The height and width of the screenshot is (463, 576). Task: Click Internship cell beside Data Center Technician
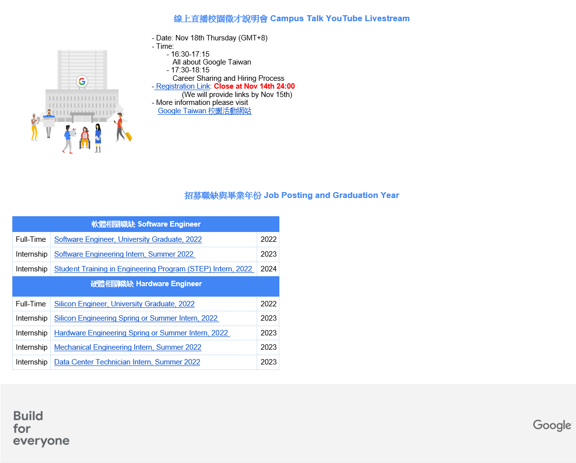(32, 362)
